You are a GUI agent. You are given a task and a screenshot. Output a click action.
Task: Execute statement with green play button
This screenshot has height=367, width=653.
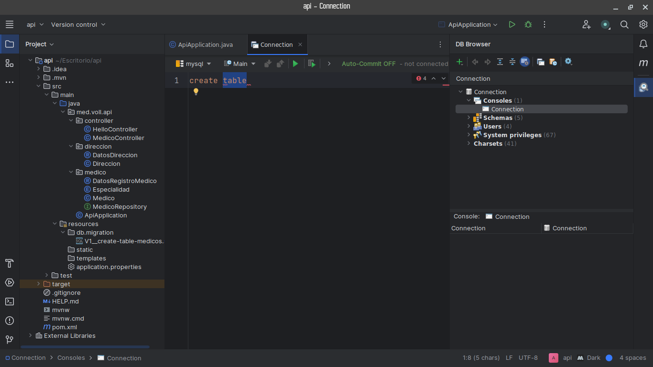point(295,64)
